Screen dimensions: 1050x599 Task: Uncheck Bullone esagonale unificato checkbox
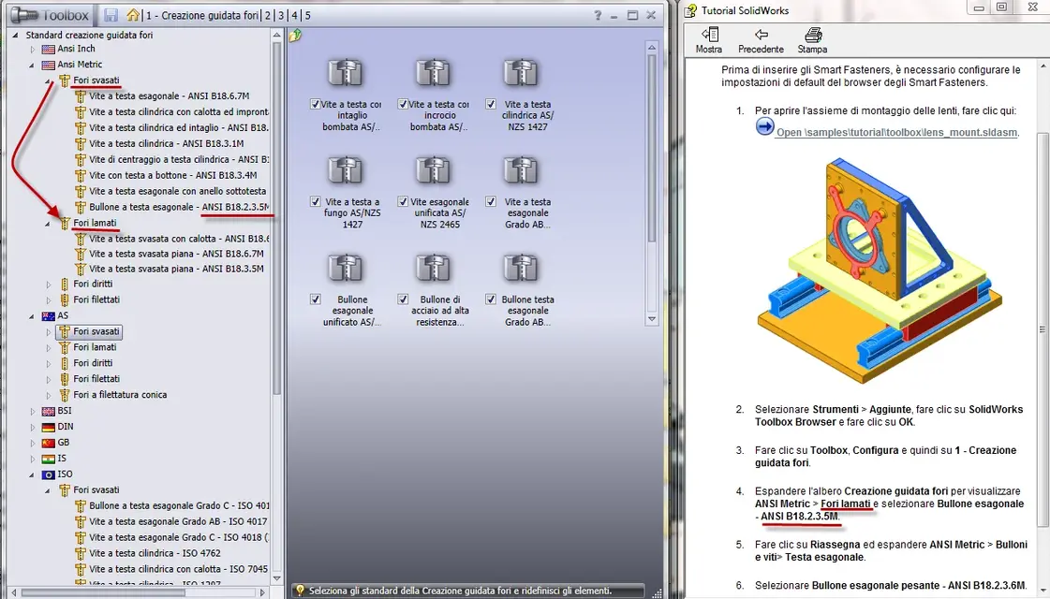[x=316, y=299]
